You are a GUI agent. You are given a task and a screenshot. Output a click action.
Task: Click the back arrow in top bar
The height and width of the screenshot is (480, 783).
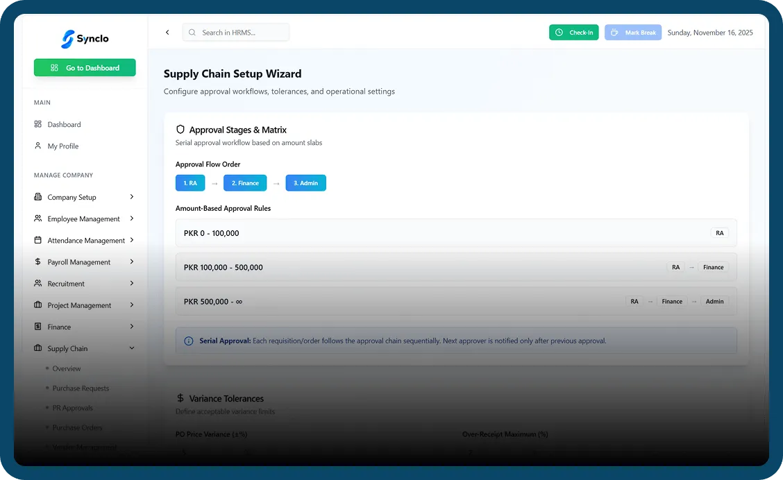(167, 33)
